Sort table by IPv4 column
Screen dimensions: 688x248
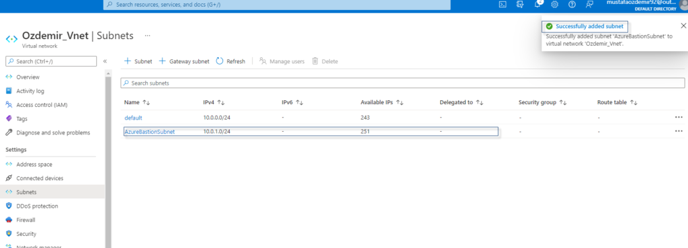214,102
